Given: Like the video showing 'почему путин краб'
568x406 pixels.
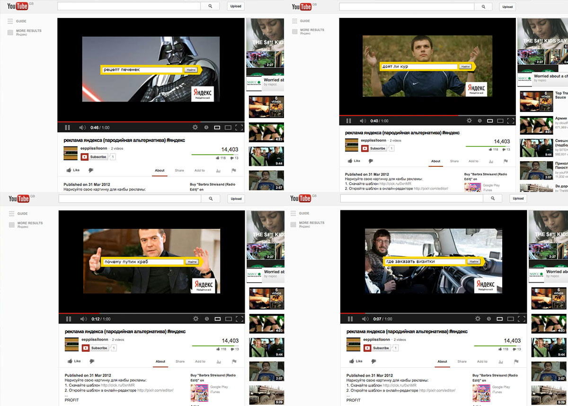Looking at the screenshot, I should 73,361.
